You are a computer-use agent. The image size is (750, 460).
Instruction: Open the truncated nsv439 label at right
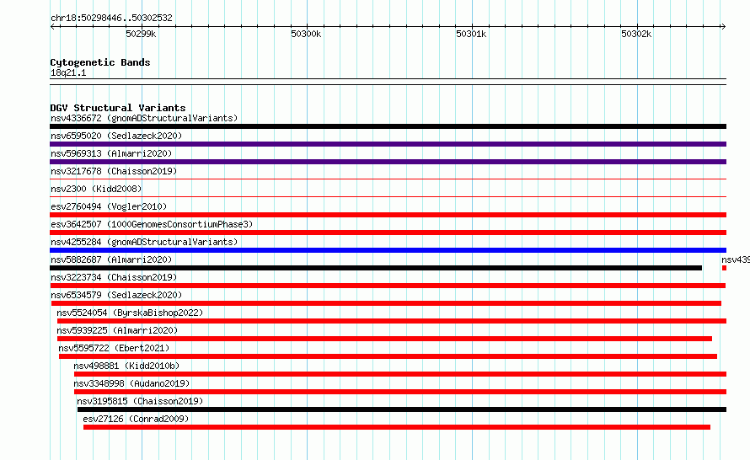pyautogui.click(x=736, y=259)
